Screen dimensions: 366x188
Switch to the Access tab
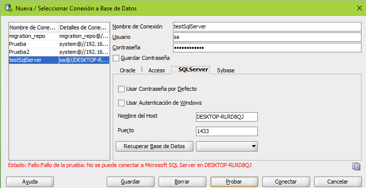click(x=157, y=70)
